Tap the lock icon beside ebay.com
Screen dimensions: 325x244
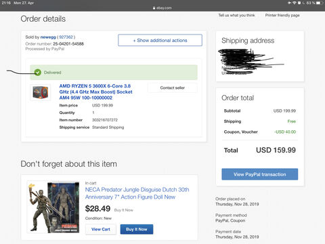154,8
